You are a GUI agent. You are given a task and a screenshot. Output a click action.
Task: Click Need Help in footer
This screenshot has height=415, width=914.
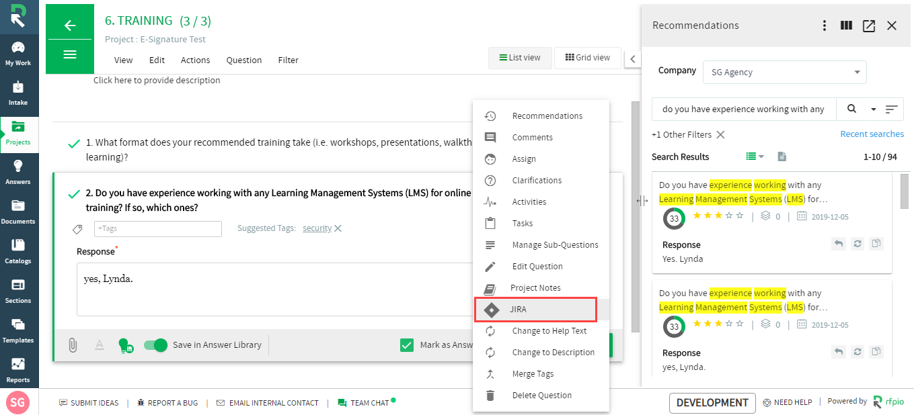[788, 402]
